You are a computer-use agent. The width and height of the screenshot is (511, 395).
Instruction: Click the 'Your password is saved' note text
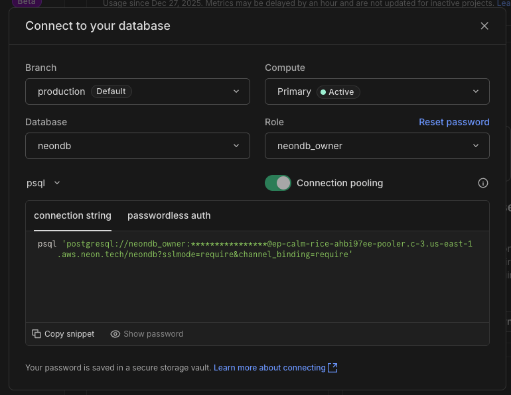(118, 368)
